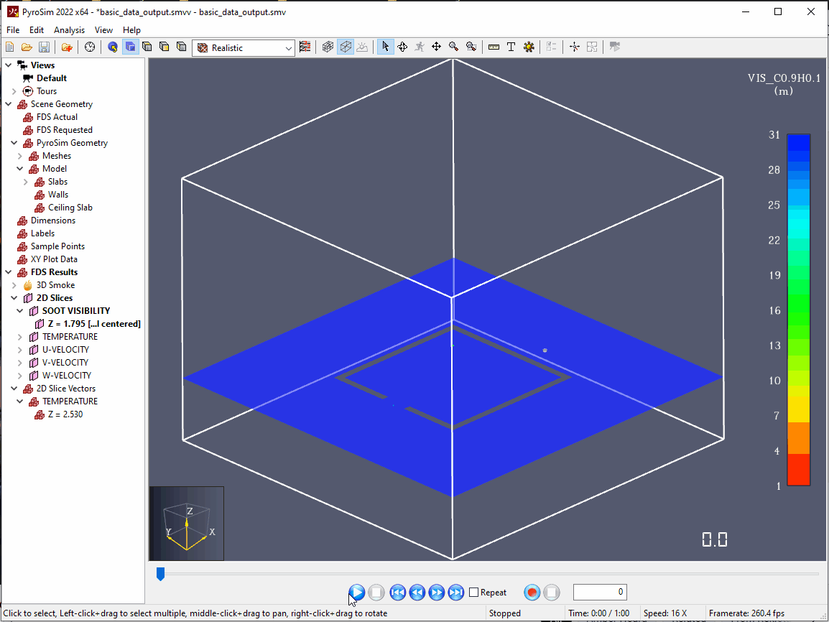Toggle the wireframe mesh cube icon
Image resolution: width=829 pixels, height=622 pixels.
click(328, 47)
